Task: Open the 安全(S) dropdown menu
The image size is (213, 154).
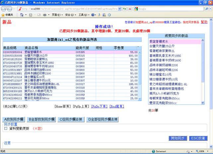Action: [70, 15]
